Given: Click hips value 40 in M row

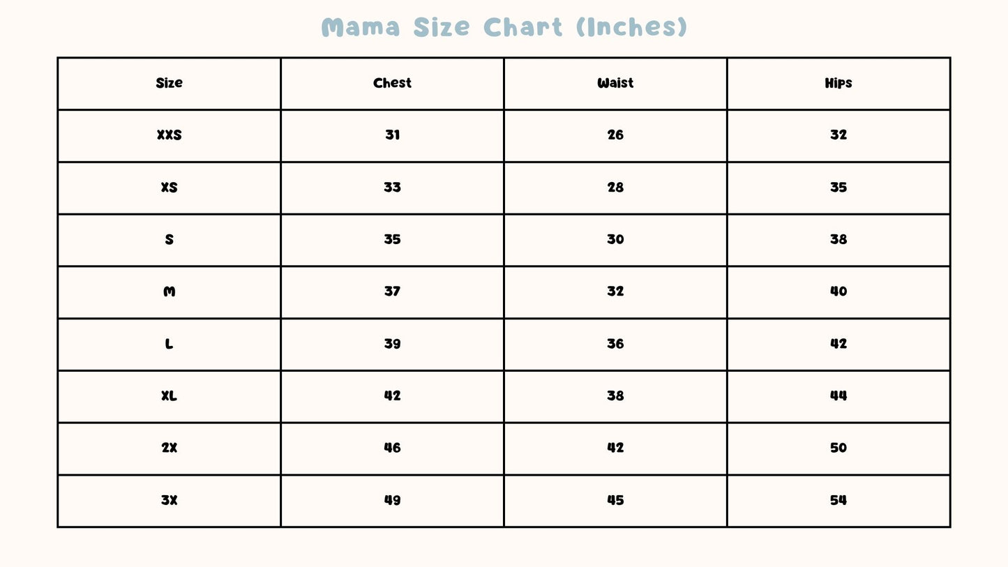Looking at the screenshot, I should tap(838, 292).
